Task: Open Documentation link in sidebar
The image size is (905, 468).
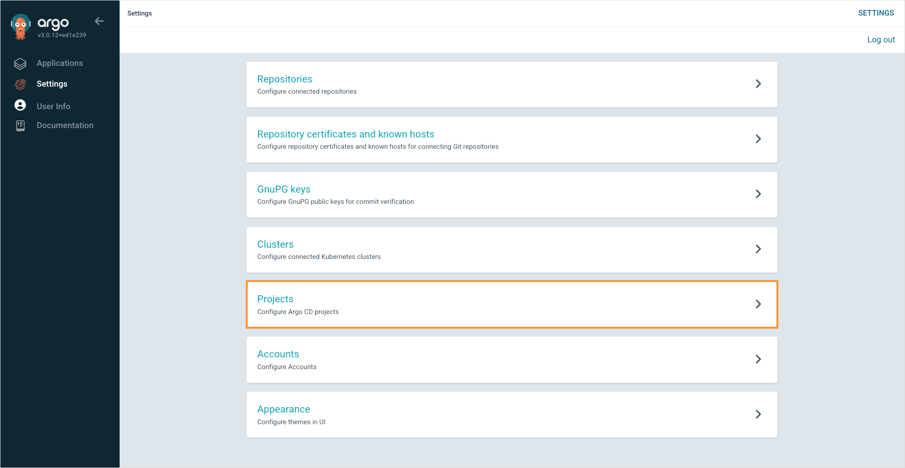Action: click(x=65, y=126)
